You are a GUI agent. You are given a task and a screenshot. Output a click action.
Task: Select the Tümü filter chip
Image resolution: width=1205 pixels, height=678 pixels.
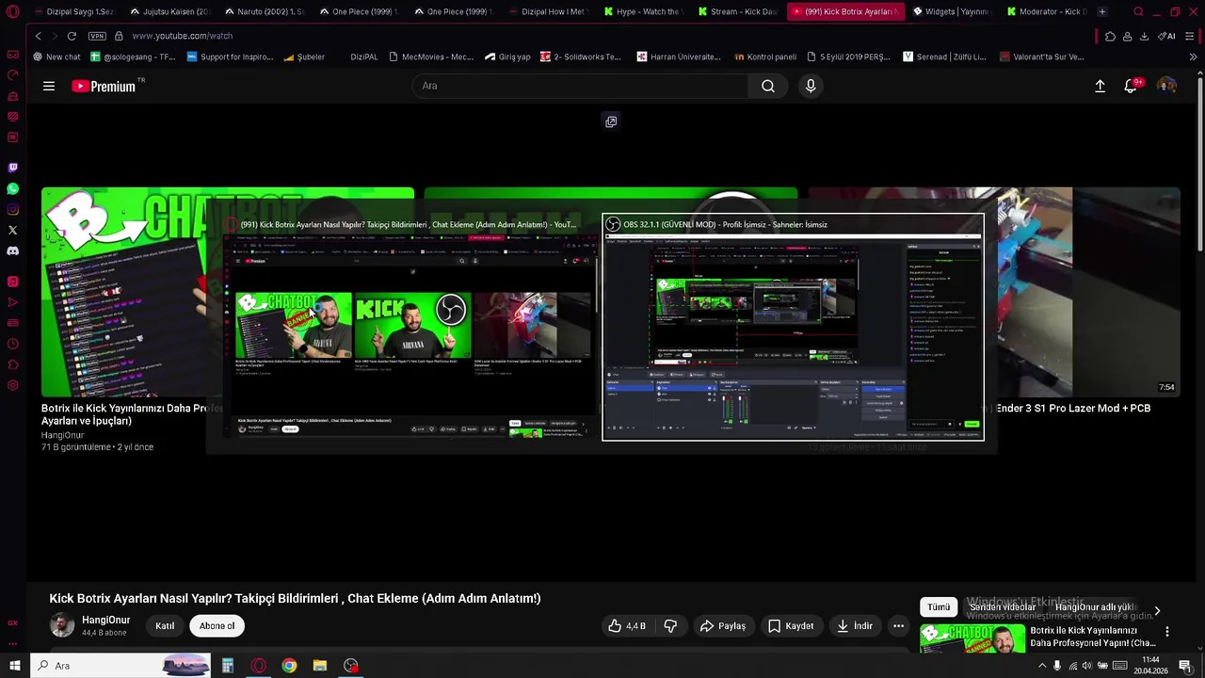[x=939, y=607]
